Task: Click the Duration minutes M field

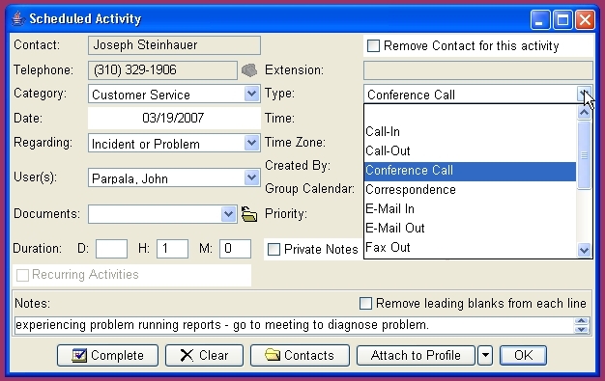Action: pyautogui.click(x=235, y=249)
